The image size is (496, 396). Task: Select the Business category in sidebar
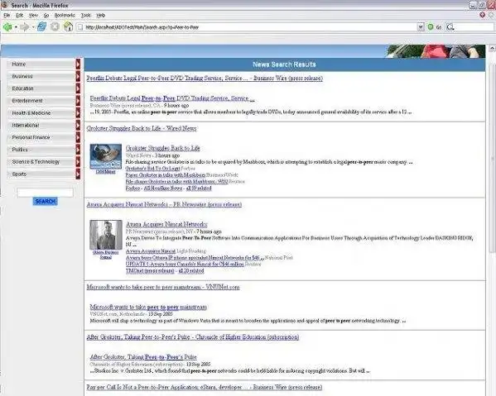pyautogui.click(x=41, y=76)
